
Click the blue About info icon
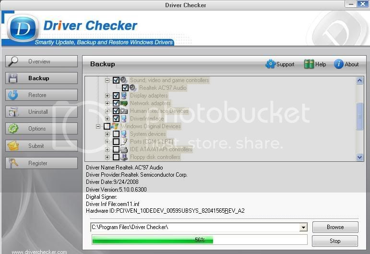(x=339, y=64)
